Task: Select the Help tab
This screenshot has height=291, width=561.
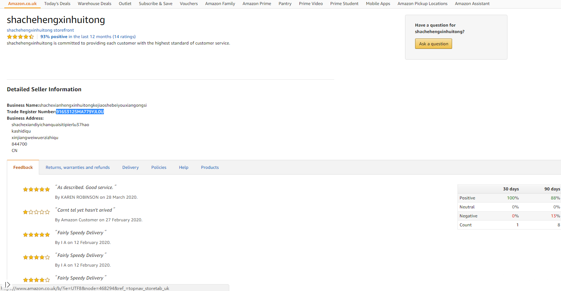Action: tap(184, 167)
